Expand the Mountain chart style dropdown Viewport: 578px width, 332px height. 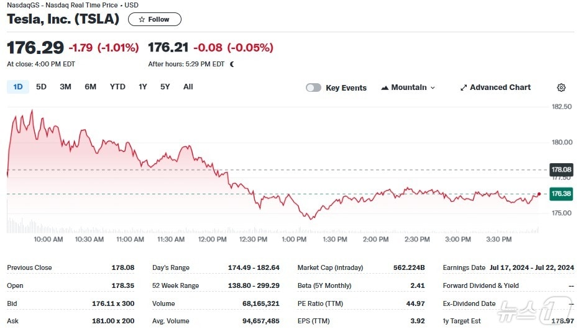tap(433, 88)
